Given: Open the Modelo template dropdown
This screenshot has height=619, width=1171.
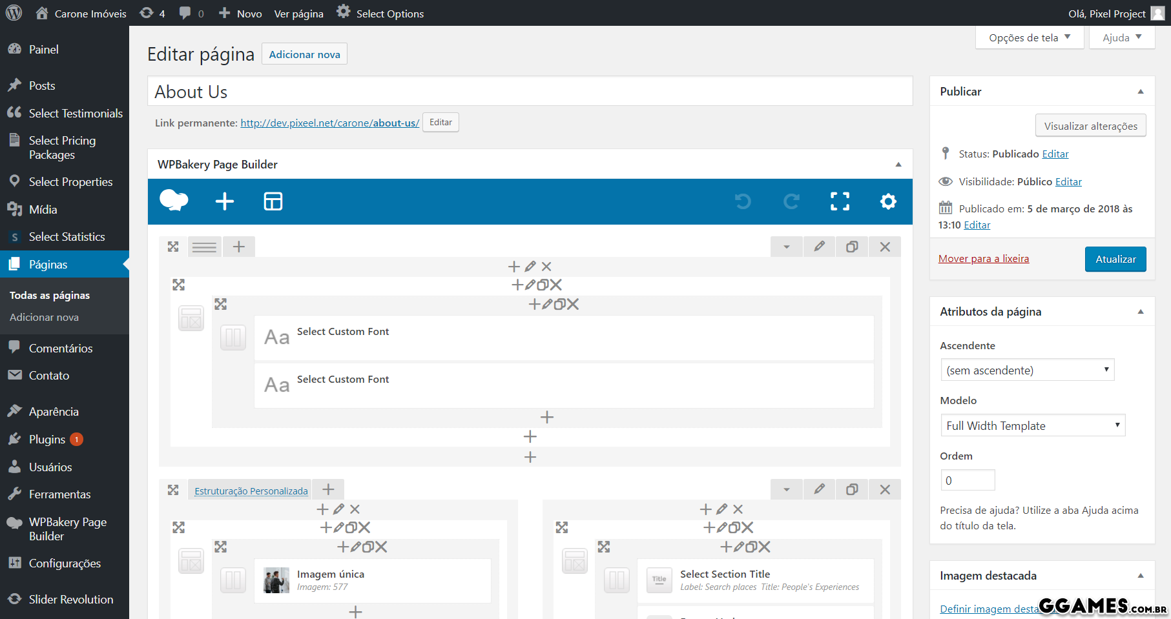Looking at the screenshot, I should click(1032, 425).
